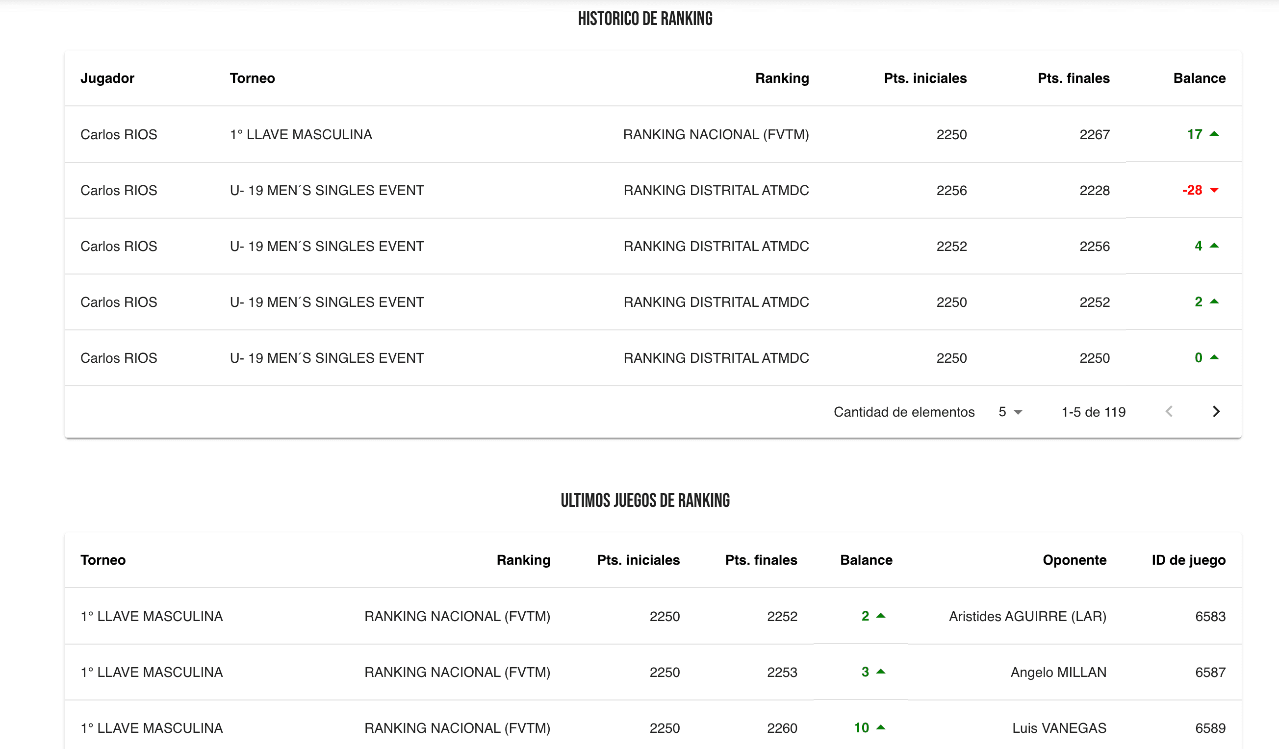Click opponent Luis VANEGAS
This screenshot has width=1279, height=749.
coord(1059,728)
